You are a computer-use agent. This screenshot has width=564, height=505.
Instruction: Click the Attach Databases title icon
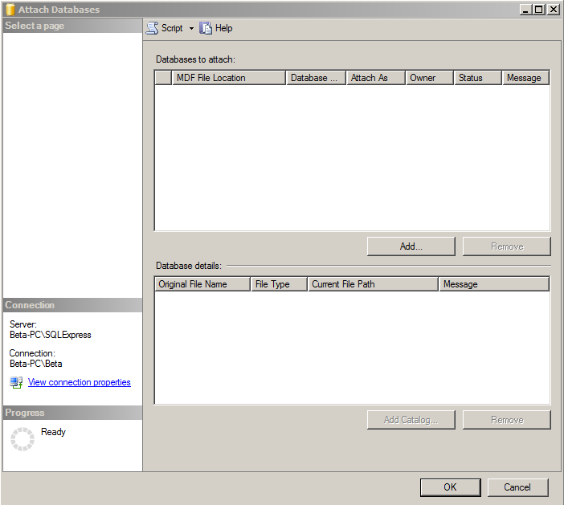(10, 10)
